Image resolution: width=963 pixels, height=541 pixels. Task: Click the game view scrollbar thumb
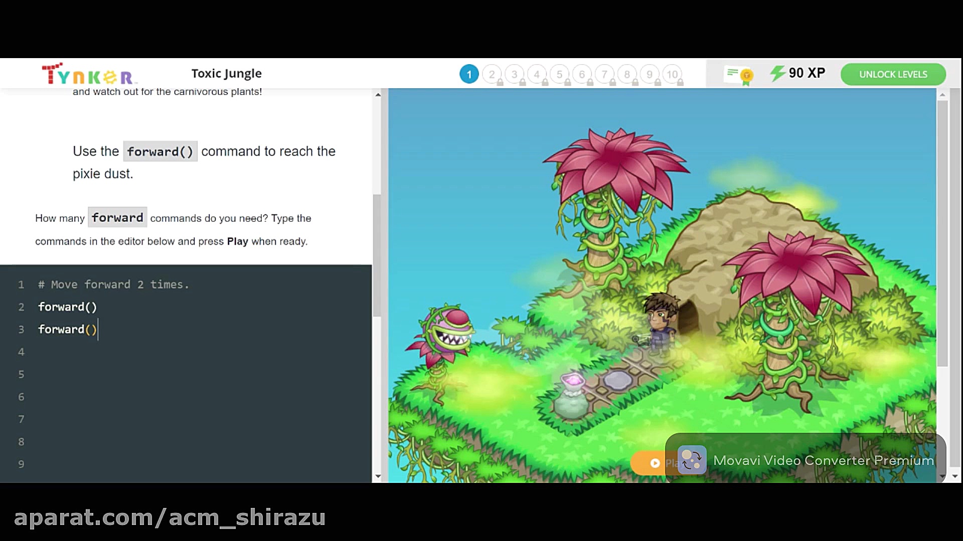point(942,233)
